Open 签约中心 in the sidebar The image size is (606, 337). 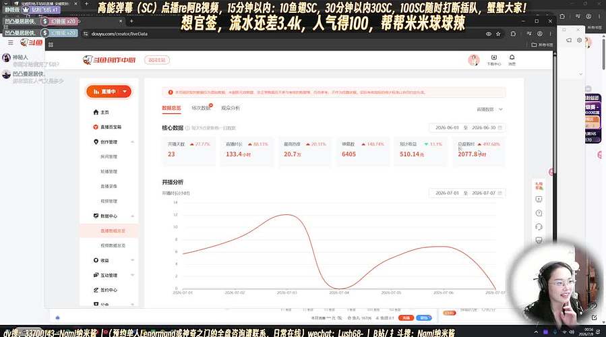click(106, 290)
